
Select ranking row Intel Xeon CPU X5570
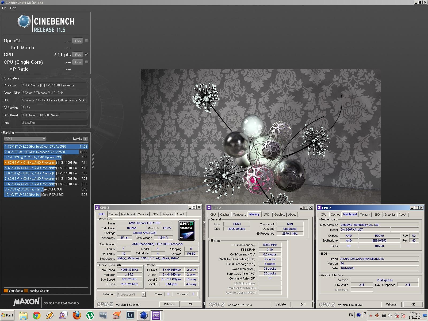click(46, 152)
